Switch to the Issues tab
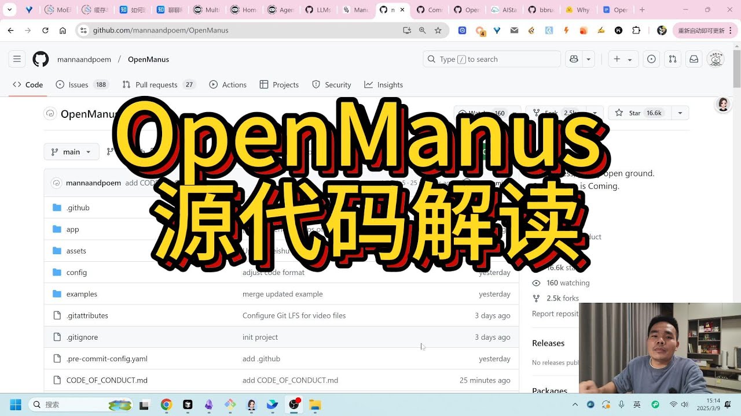The height and width of the screenshot is (416, 741). click(82, 84)
